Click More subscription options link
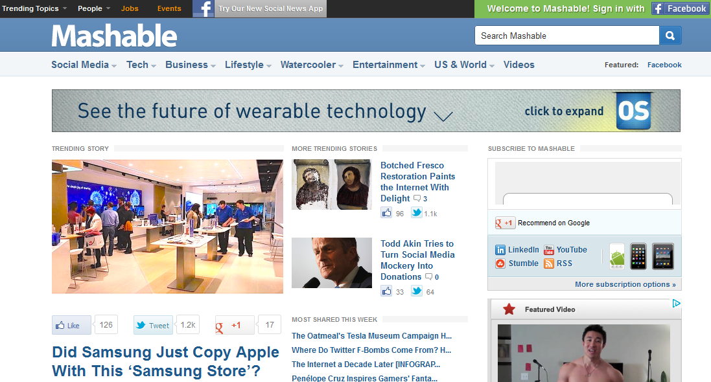This screenshot has height=382, width=711. pyautogui.click(x=625, y=284)
